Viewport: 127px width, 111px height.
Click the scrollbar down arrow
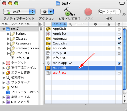[x=124, y=101]
